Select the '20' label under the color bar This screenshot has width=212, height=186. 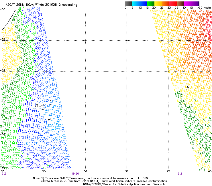click(x=154, y=8)
